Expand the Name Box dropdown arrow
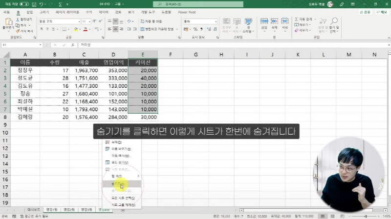 coord(40,45)
